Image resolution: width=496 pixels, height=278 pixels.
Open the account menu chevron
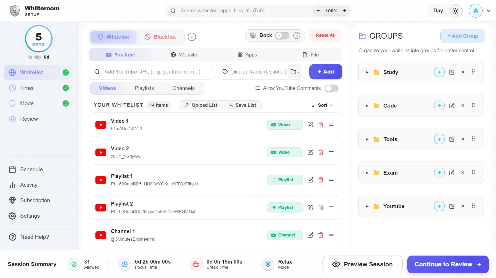488,11
